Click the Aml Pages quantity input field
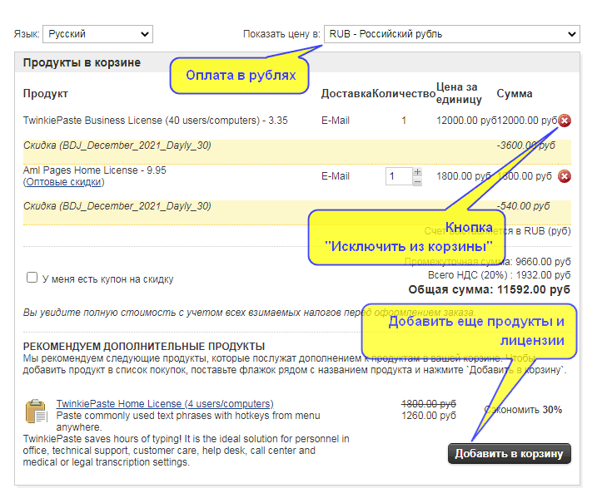Image resolution: width=602 pixels, height=493 pixels. [x=399, y=176]
